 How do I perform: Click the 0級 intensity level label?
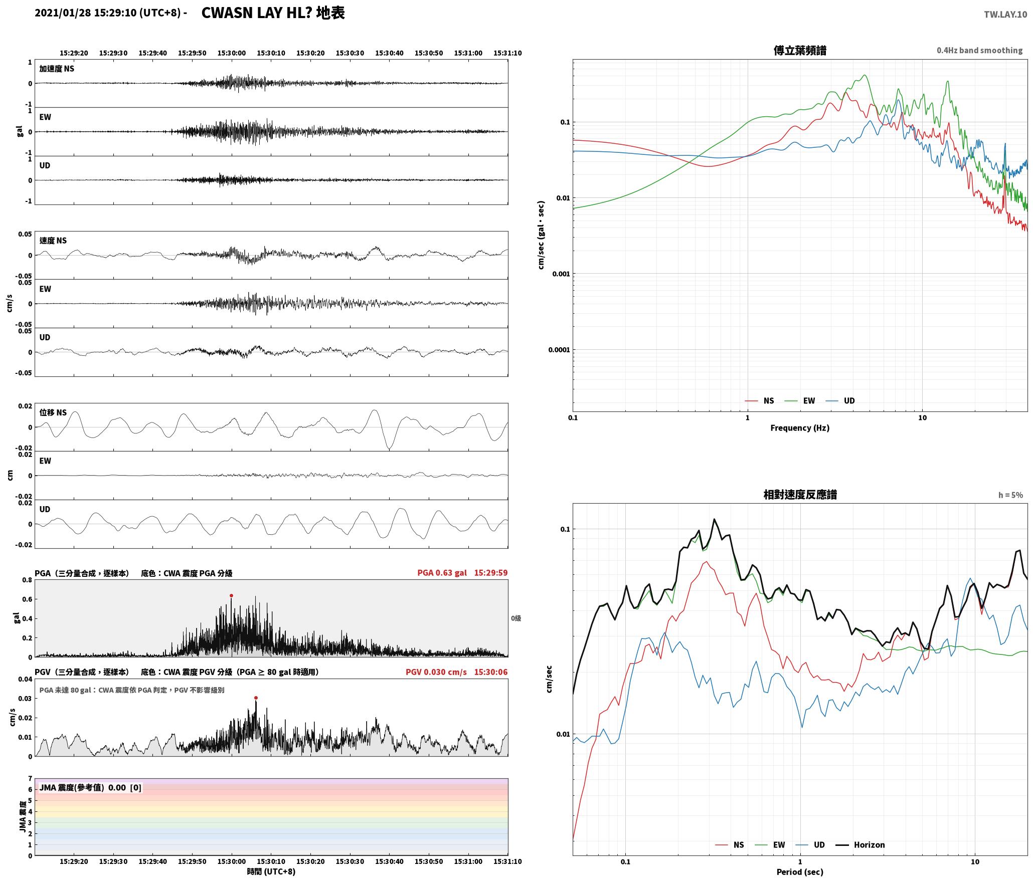click(x=516, y=618)
